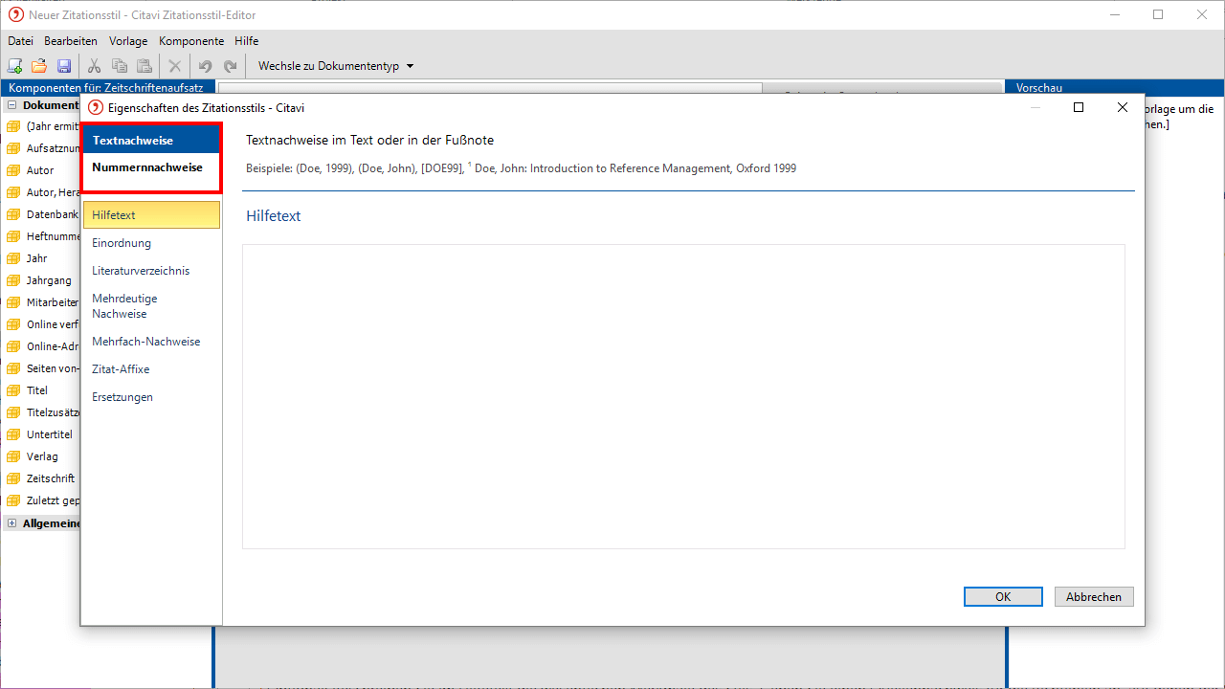Expand the Allgemeine component group

[11, 522]
